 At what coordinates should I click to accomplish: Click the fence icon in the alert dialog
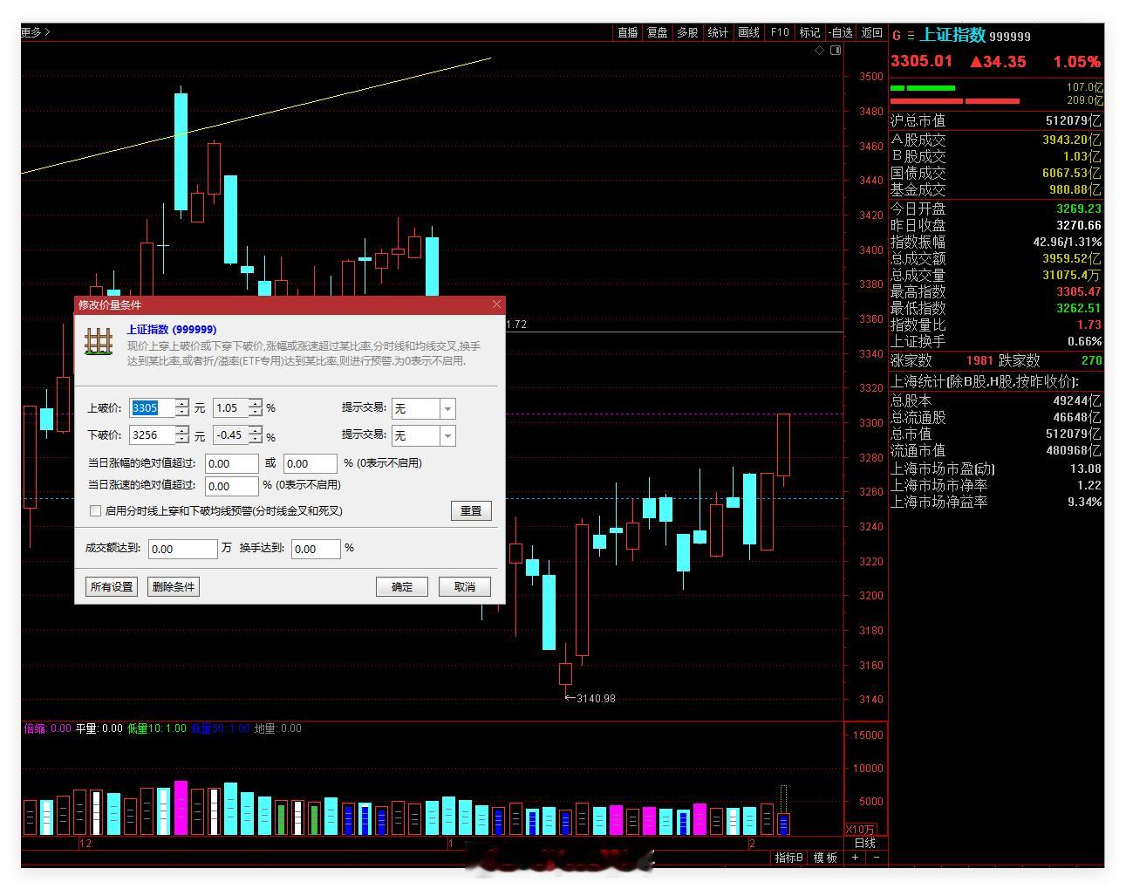point(99,341)
